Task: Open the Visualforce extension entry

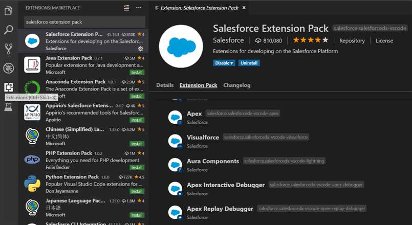Action: [203, 138]
